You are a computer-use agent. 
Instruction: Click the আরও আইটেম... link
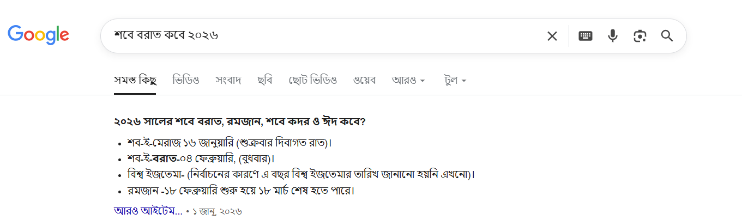(148, 211)
